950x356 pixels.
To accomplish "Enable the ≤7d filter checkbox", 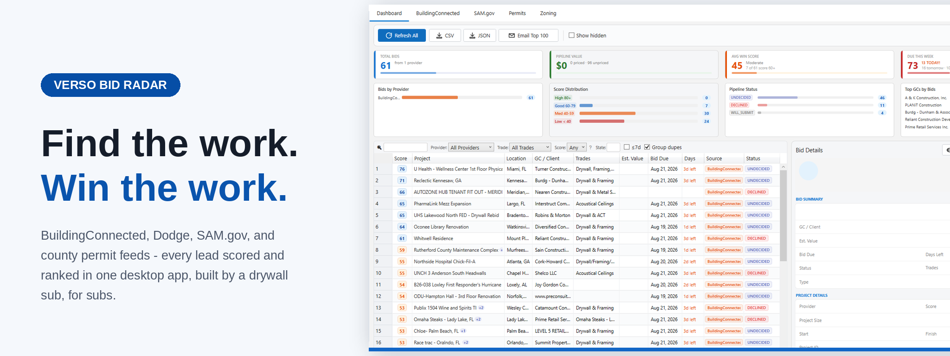I will [x=627, y=147].
